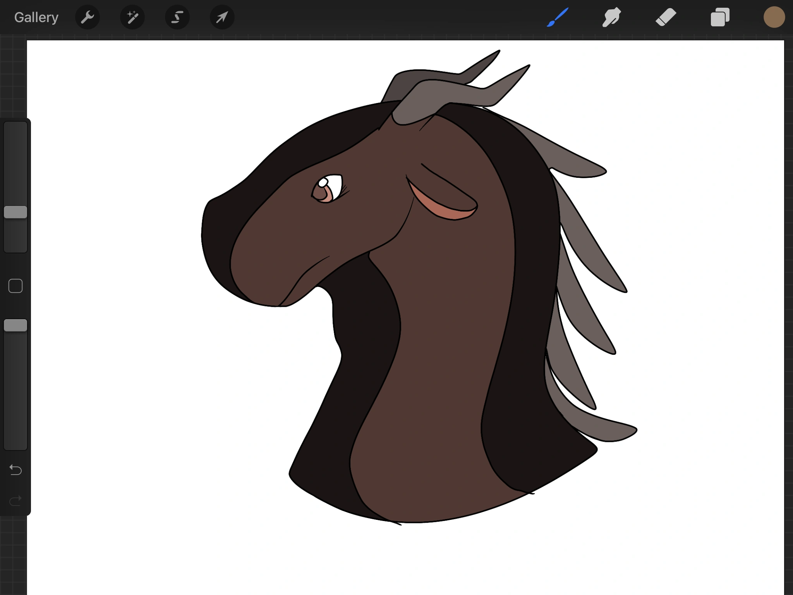Select the Eraser tool
The height and width of the screenshot is (595, 793).
pos(666,17)
